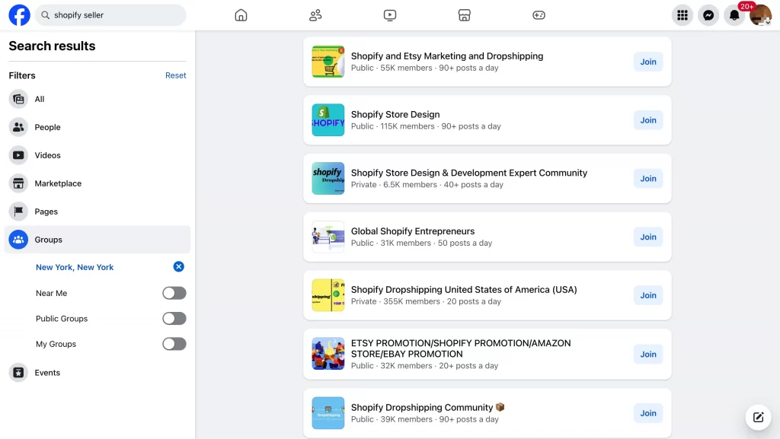Screen dimensions: 780x439
Task: Click the New York, New York location
Action: point(75,267)
